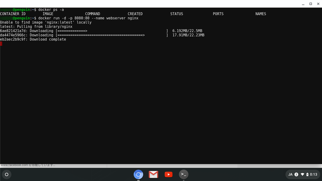Click 'latest: Pulling from library/nginx' line
This screenshot has height=181, width=322.
coord(36,27)
